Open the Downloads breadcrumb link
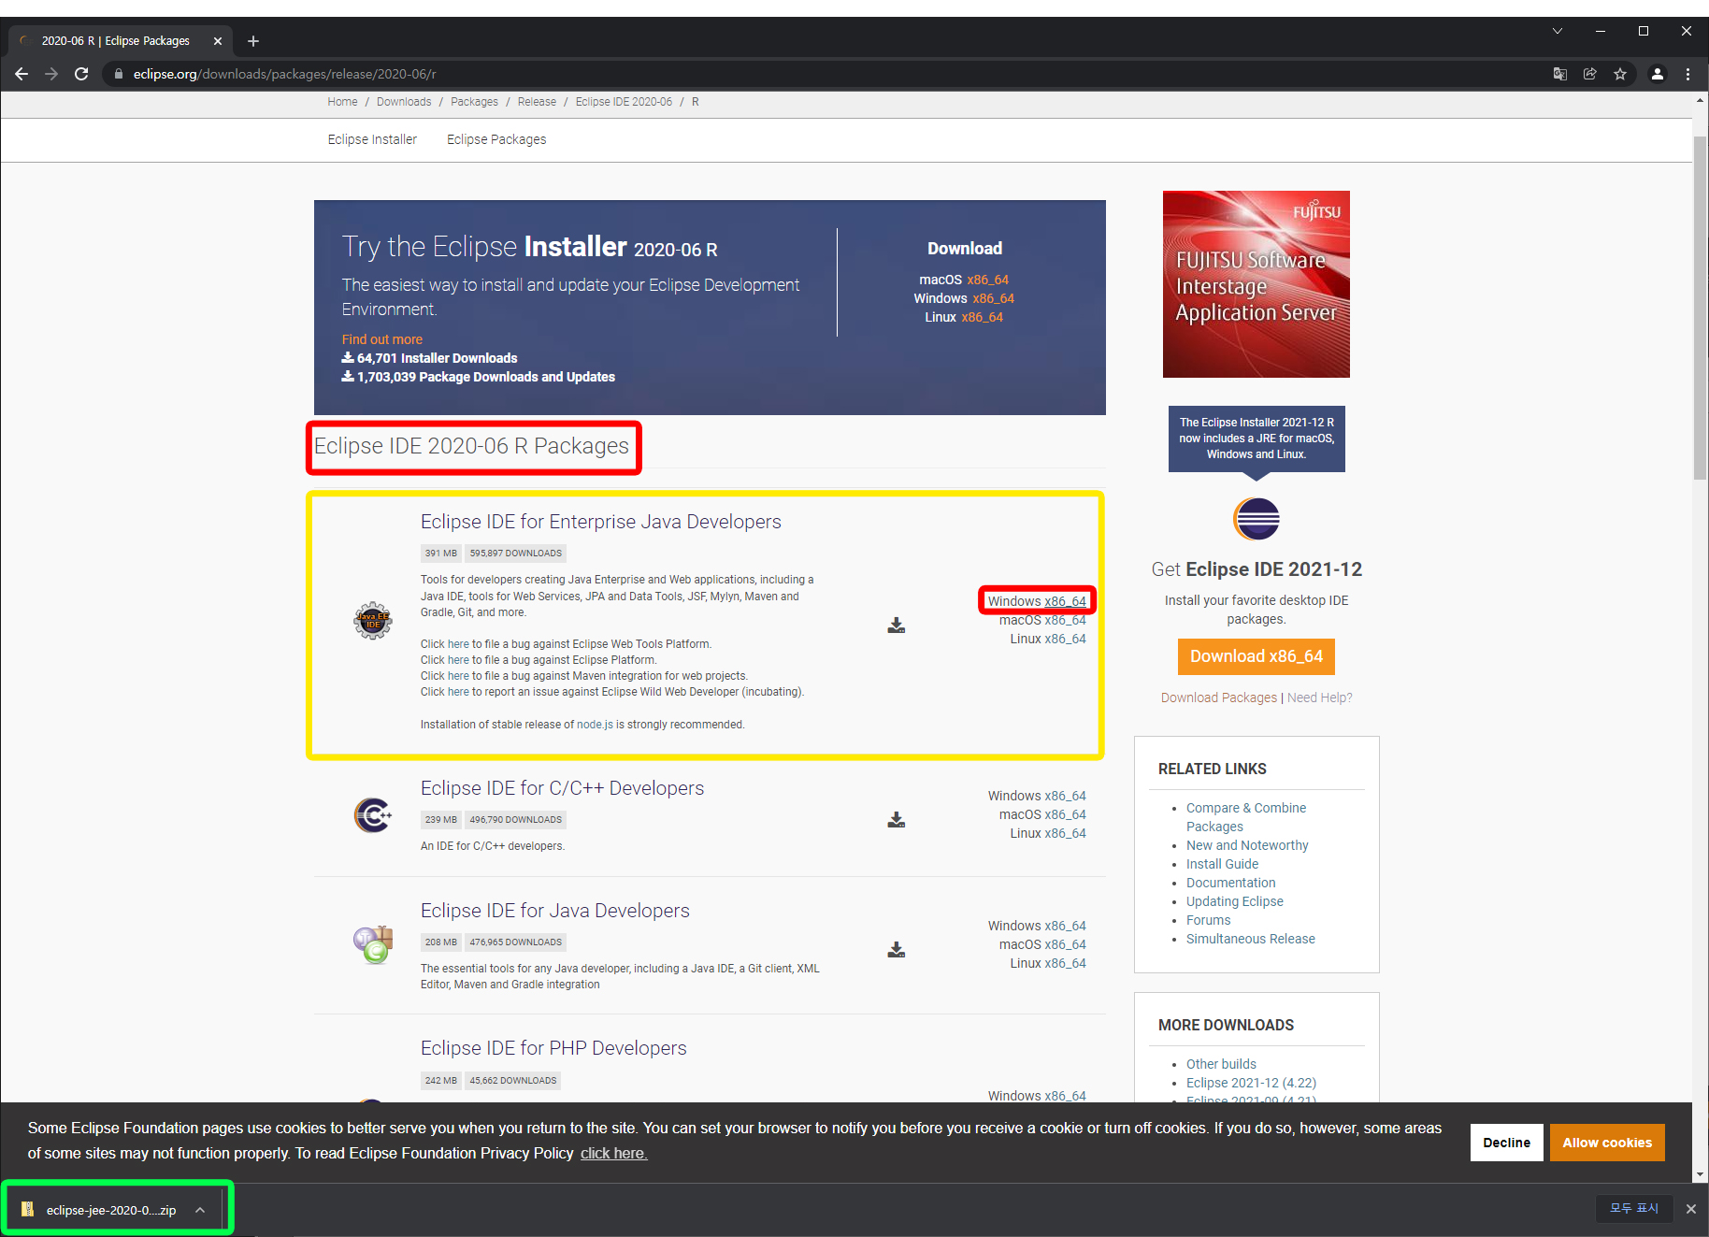 pyautogui.click(x=404, y=102)
